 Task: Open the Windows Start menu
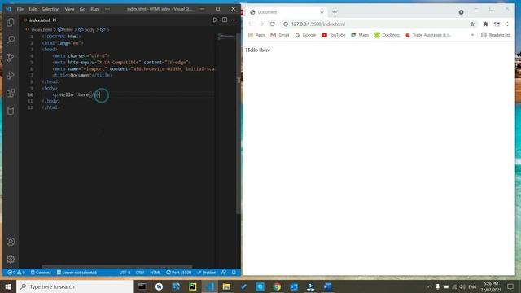8,286
